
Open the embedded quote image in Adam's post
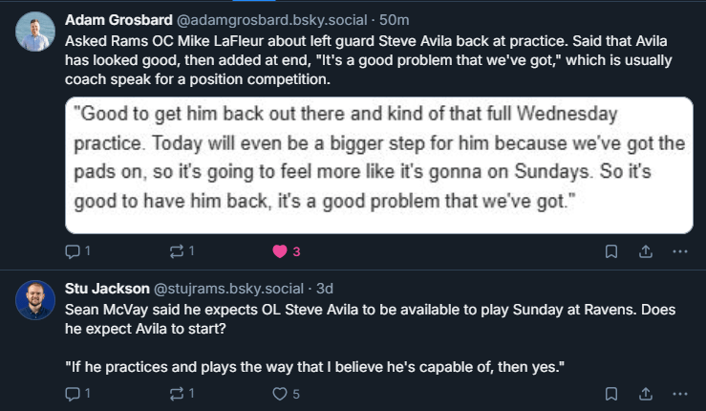[378, 163]
